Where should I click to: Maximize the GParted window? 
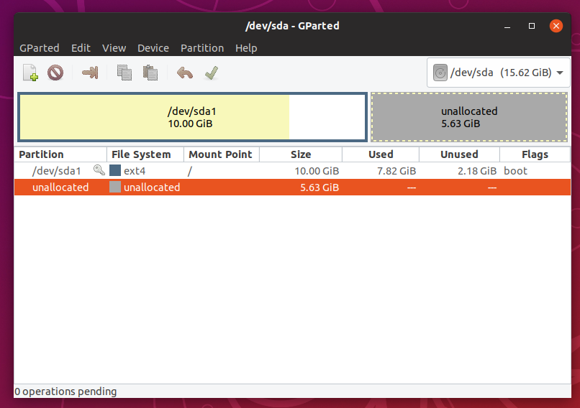click(532, 26)
